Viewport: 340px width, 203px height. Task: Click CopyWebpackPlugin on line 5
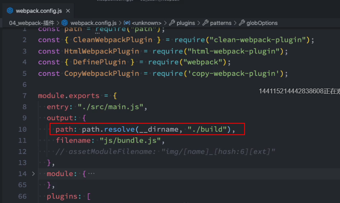[x=101, y=73]
